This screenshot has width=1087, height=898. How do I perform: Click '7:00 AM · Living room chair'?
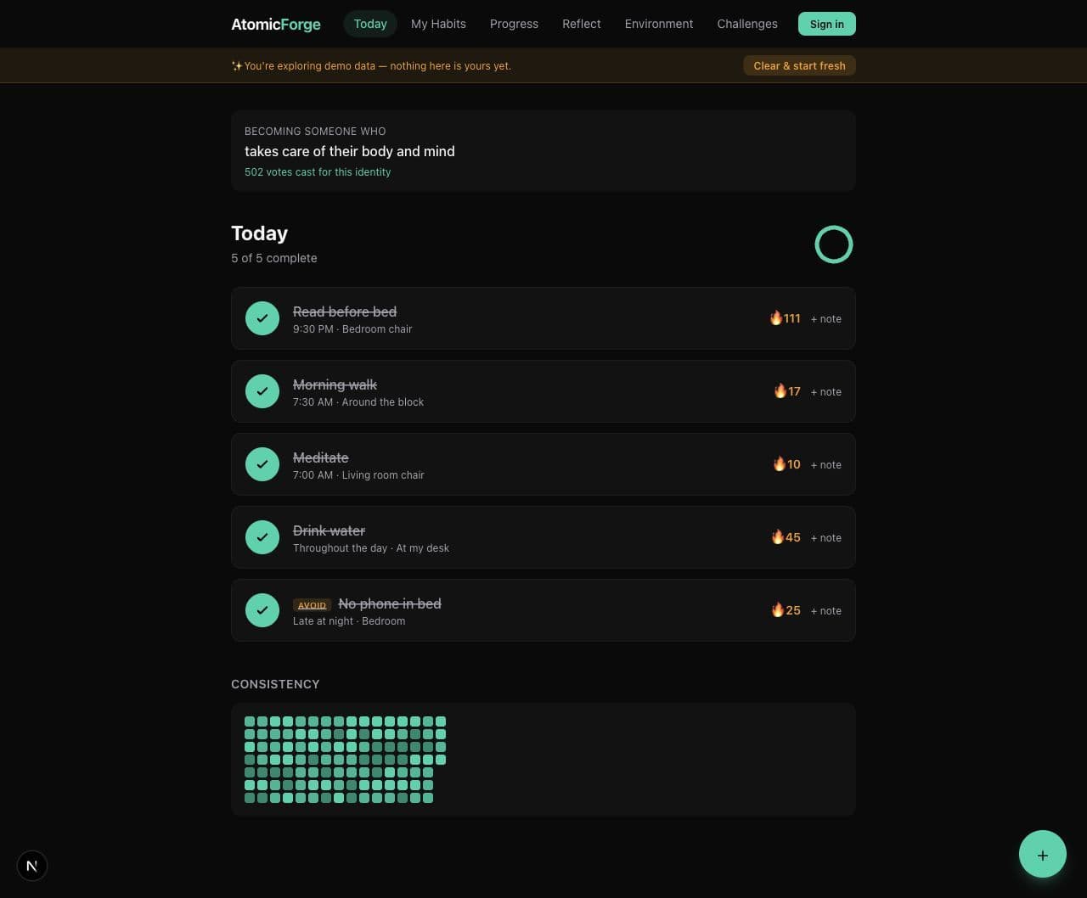click(x=358, y=475)
